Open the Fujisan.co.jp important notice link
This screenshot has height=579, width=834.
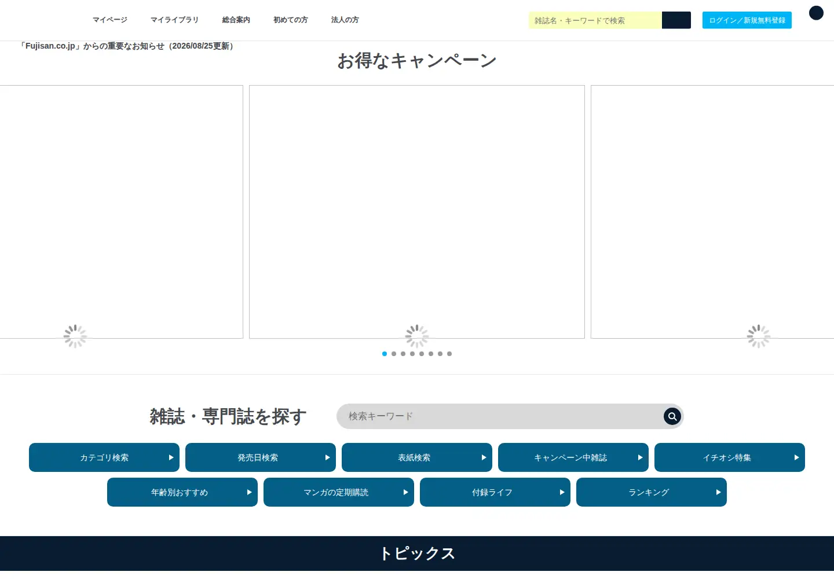127,46
